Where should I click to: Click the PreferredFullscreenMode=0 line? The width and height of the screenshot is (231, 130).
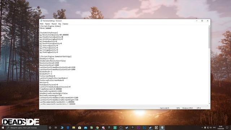(52, 80)
